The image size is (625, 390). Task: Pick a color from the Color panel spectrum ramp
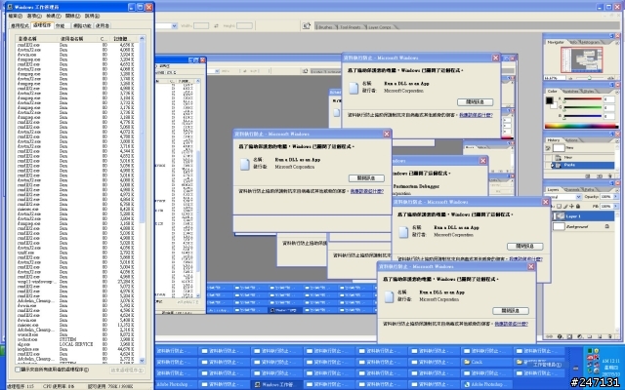[581, 126]
